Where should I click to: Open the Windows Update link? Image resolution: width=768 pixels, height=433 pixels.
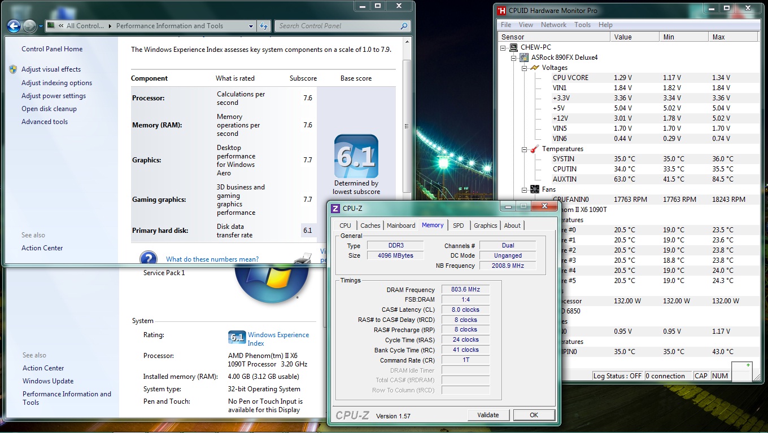[48, 381]
